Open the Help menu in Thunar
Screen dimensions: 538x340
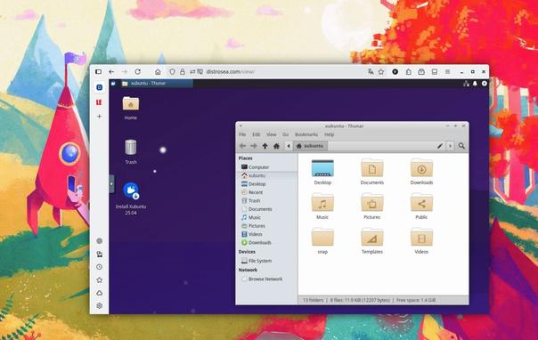click(329, 134)
